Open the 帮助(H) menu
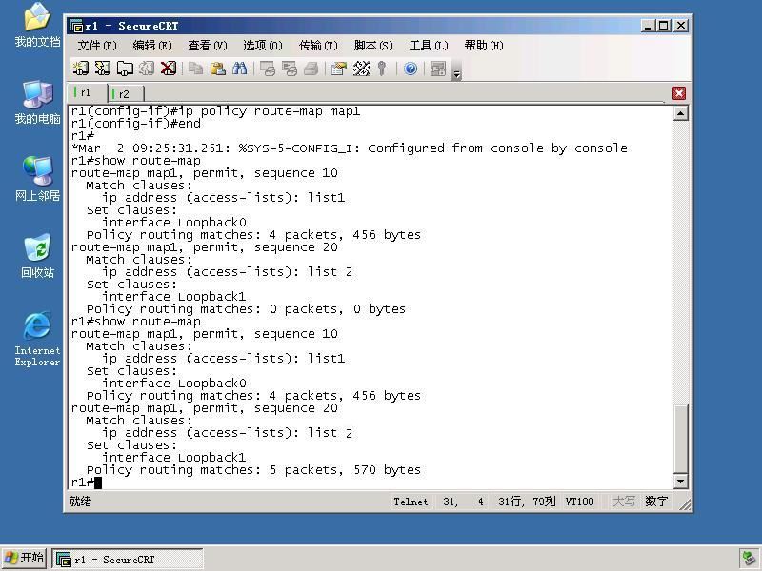Screen dimensions: 762x571 (x=484, y=46)
